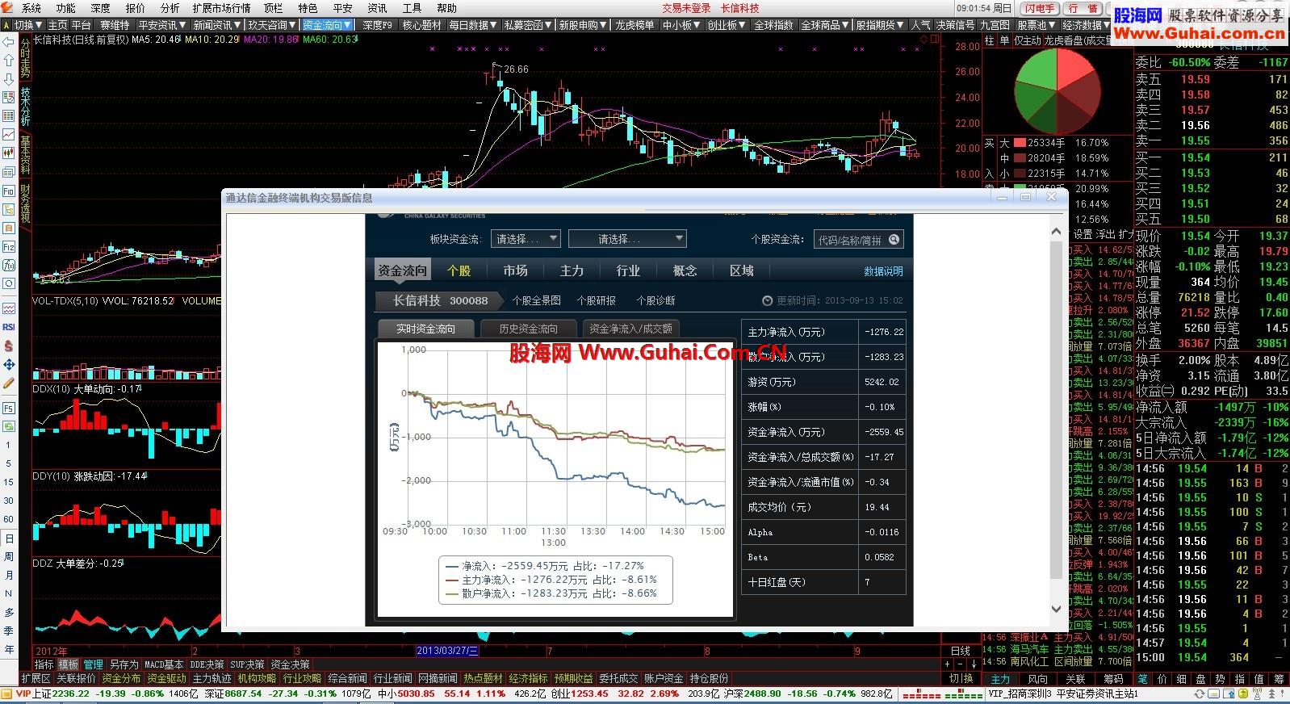Image resolution: width=1290 pixels, height=704 pixels.
Task: Open the 切换 dropdown in toolbar
Action: (x=27, y=25)
